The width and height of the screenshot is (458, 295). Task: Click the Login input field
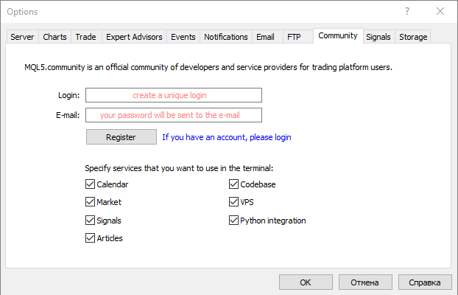[174, 95]
